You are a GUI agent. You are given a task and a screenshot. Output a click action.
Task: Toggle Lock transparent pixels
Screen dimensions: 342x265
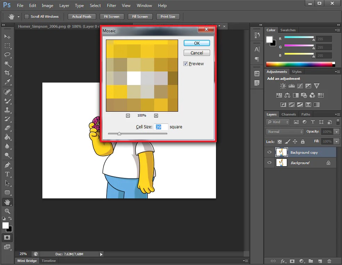coord(280,142)
